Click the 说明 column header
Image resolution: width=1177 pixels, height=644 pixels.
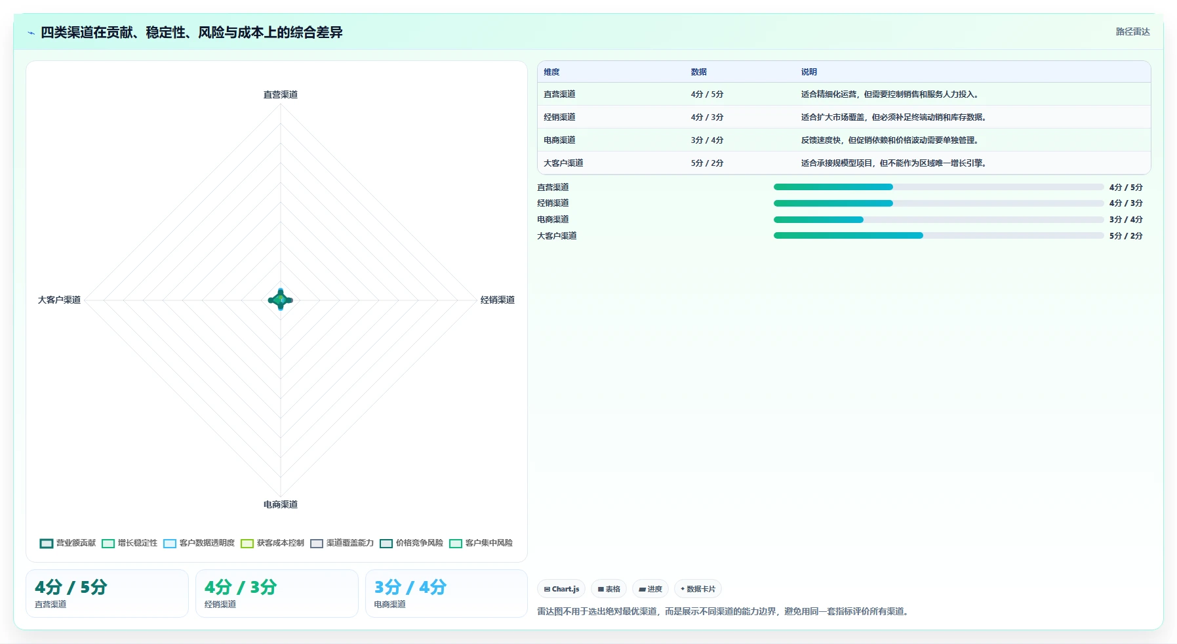click(x=809, y=72)
